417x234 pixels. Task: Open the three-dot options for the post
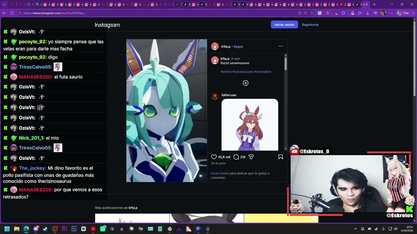tap(280, 46)
